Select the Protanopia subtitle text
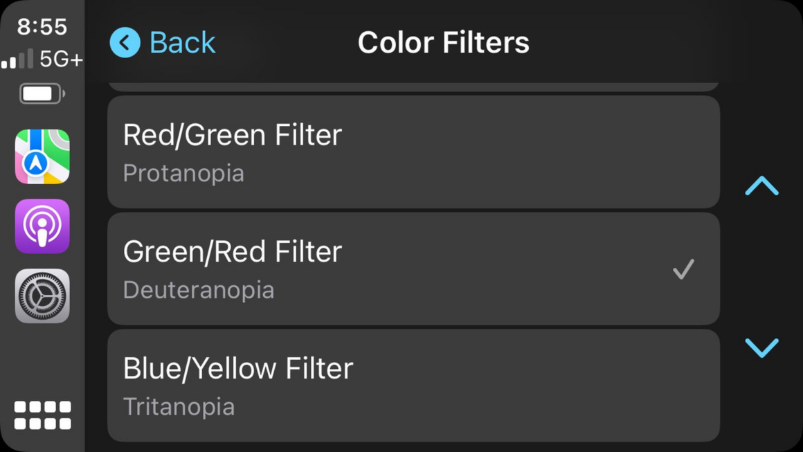803x452 pixels. click(183, 173)
